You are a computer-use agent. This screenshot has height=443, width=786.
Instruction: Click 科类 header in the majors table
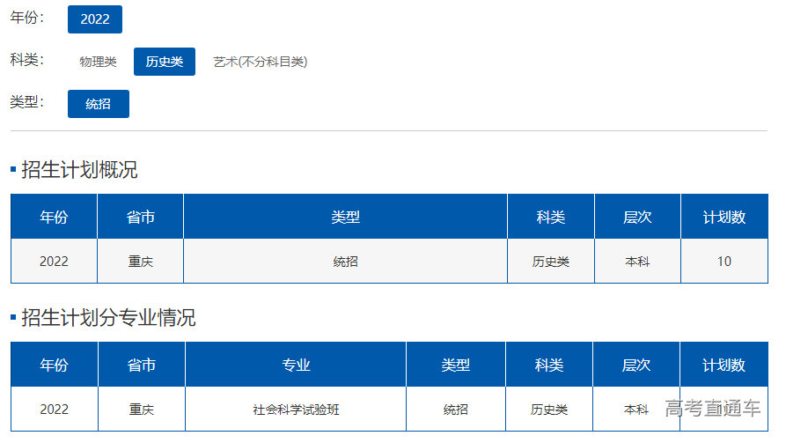pyautogui.click(x=548, y=365)
